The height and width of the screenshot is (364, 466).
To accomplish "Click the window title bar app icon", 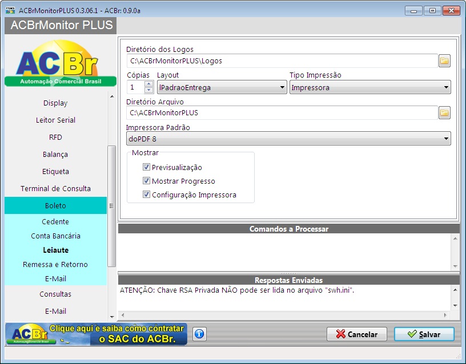I will (x=10, y=10).
